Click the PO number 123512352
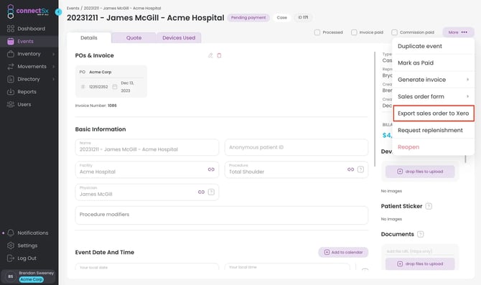Image resolution: width=481 pixels, height=285 pixels. (x=98, y=87)
